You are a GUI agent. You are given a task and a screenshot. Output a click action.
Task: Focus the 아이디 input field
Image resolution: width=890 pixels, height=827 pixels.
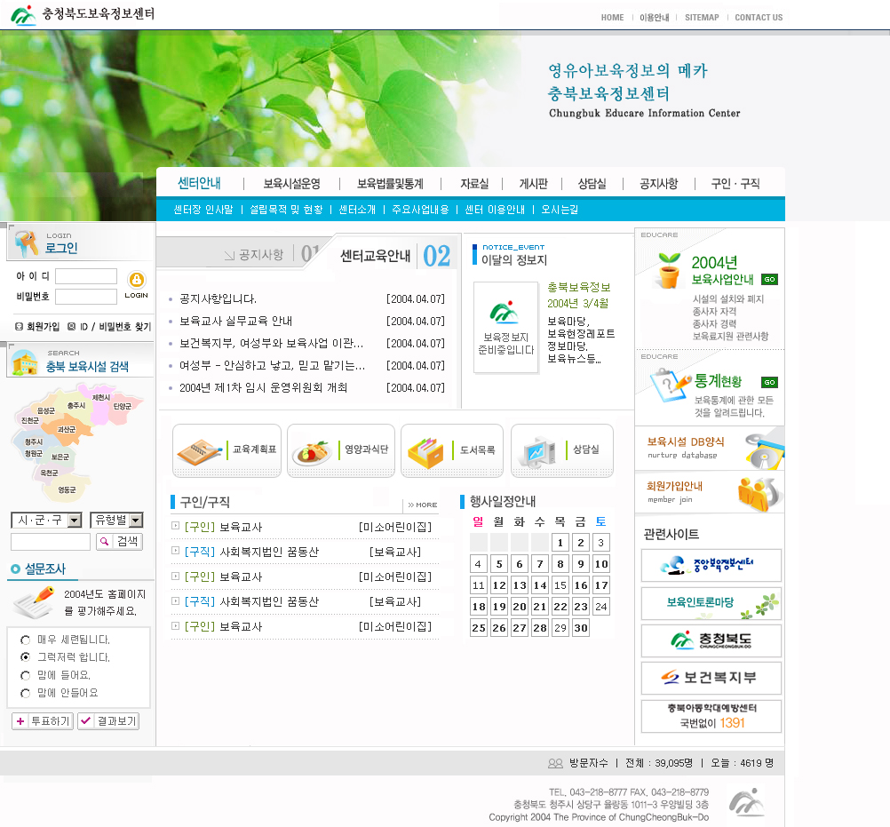[86, 276]
